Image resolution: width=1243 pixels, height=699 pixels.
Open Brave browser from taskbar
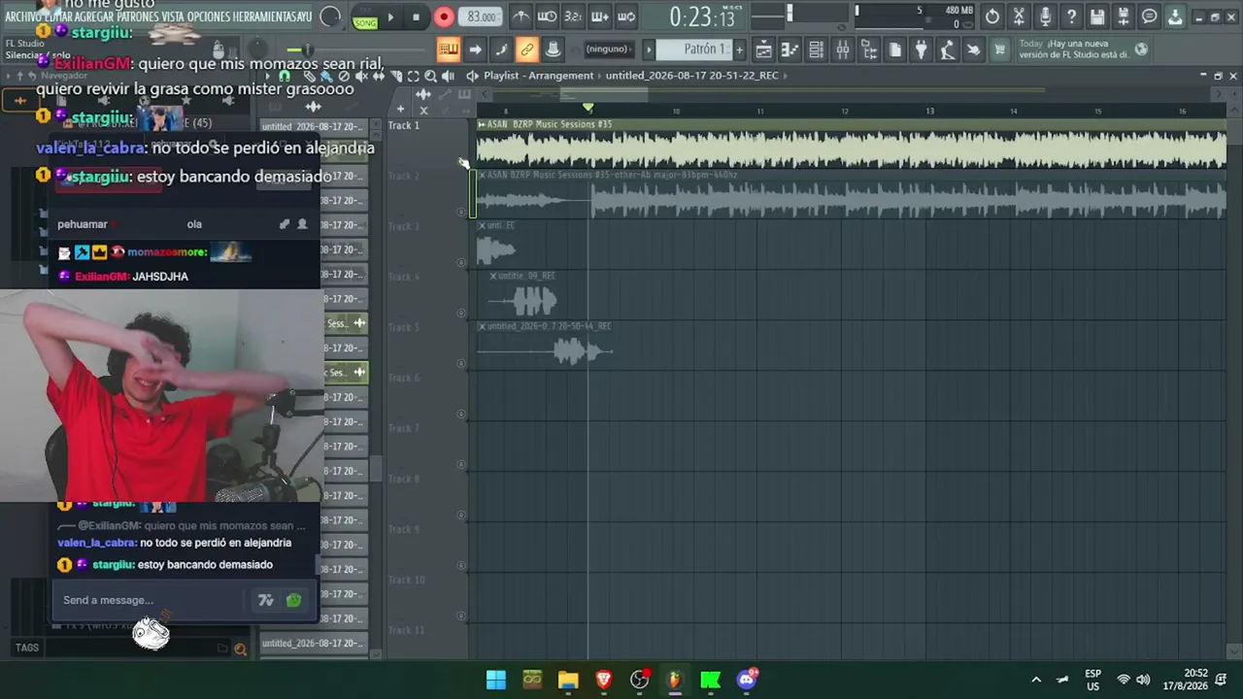(x=604, y=680)
